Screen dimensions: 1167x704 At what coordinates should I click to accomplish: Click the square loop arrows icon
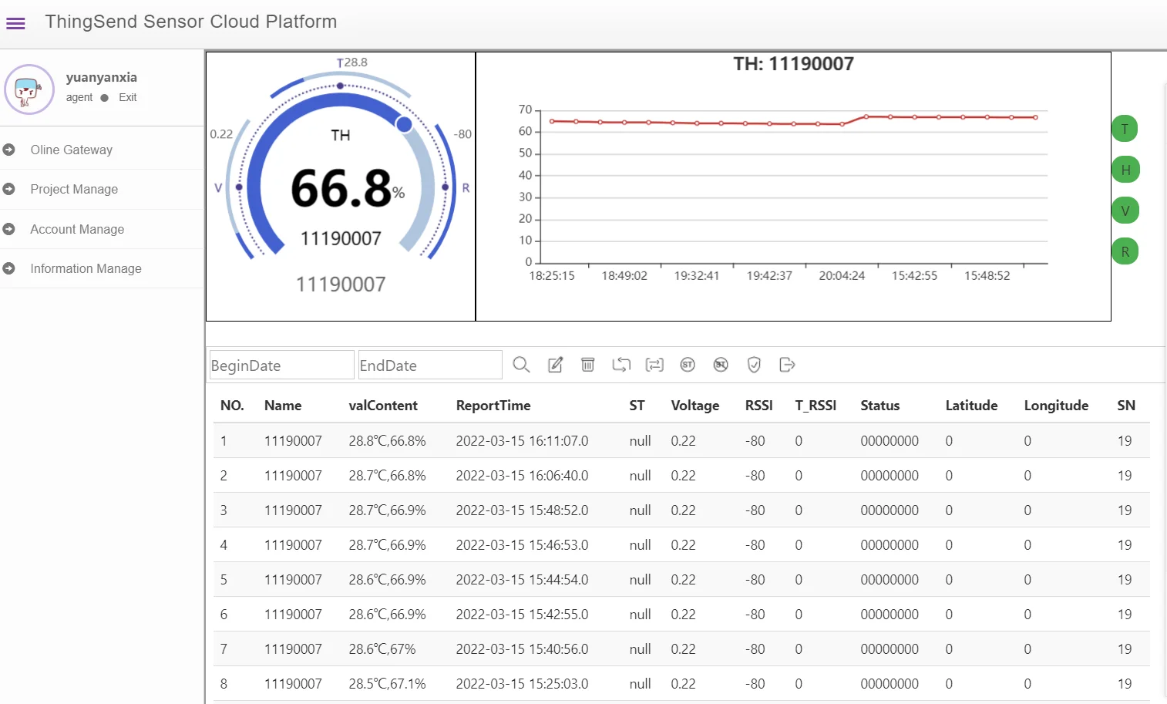621,365
